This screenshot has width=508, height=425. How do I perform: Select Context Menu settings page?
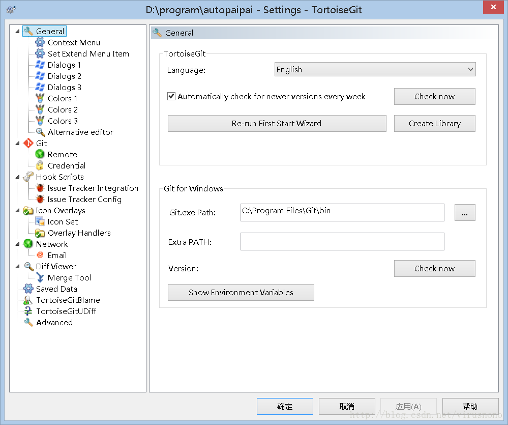pos(74,42)
